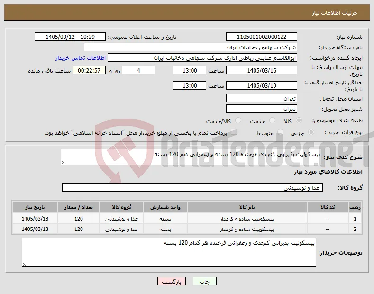Click row number 1 cell

pyautogui.click(x=355, y=219)
